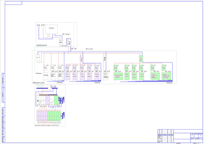204x144 pixels.
Task: Click the ДОМОВОЙ ЩИТОК caption
Action: click(42, 45)
